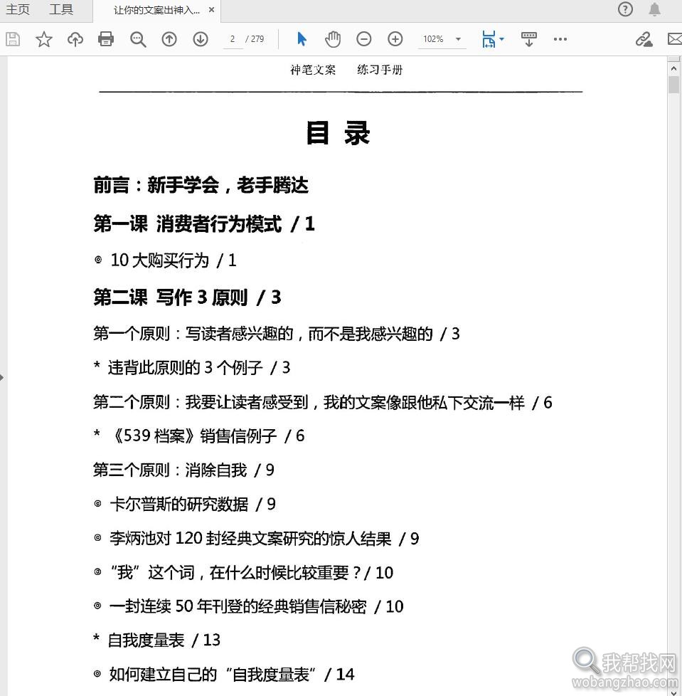Zoom out with the minus button
This screenshot has width=682, height=696.
pyautogui.click(x=363, y=39)
